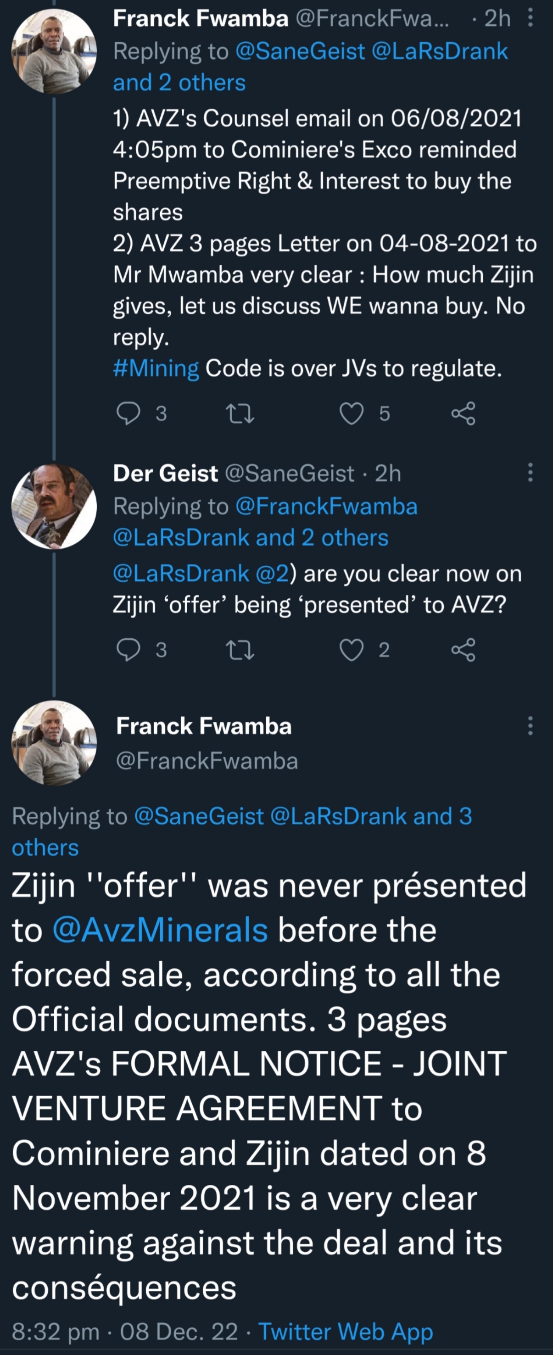The image size is (553, 1355).
Task: Share Franck Fwamba's AVZ Counsel tweet
Action: tap(463, 413)
